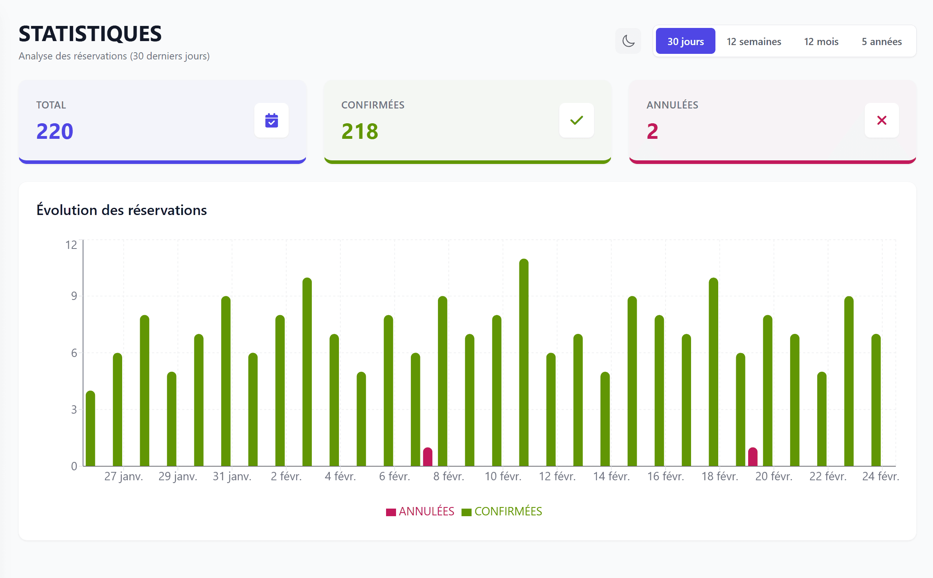Screen dimensions: 933x578
Task: Click the Annulées count 2
Action: [x=652, y=131]
